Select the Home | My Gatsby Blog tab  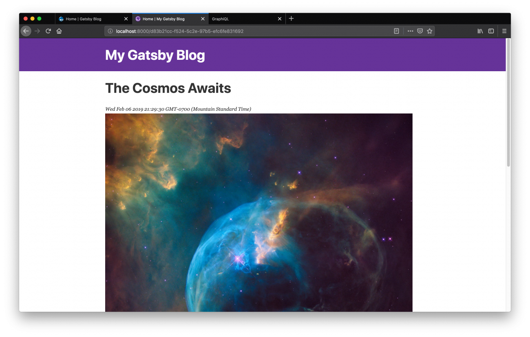click(x=170, y=19)
